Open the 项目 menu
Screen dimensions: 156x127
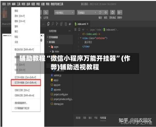click(x=4, y=4)
